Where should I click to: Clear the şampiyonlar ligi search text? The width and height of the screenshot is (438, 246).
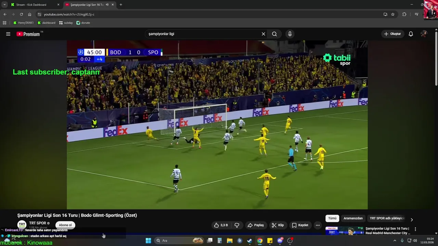pos(263,34)
